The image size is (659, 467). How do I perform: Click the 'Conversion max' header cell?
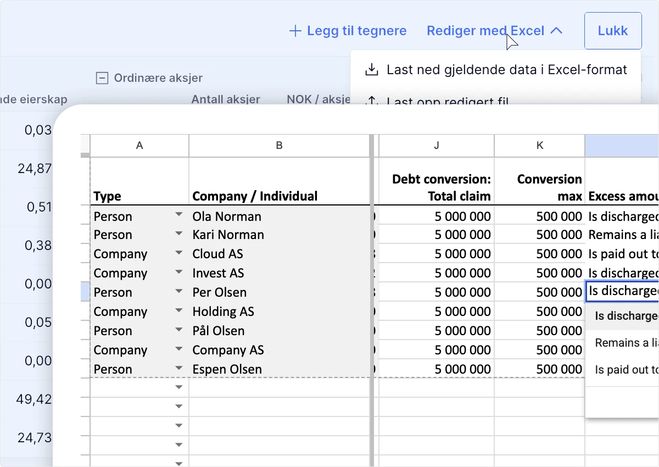[x=540, y=181]
